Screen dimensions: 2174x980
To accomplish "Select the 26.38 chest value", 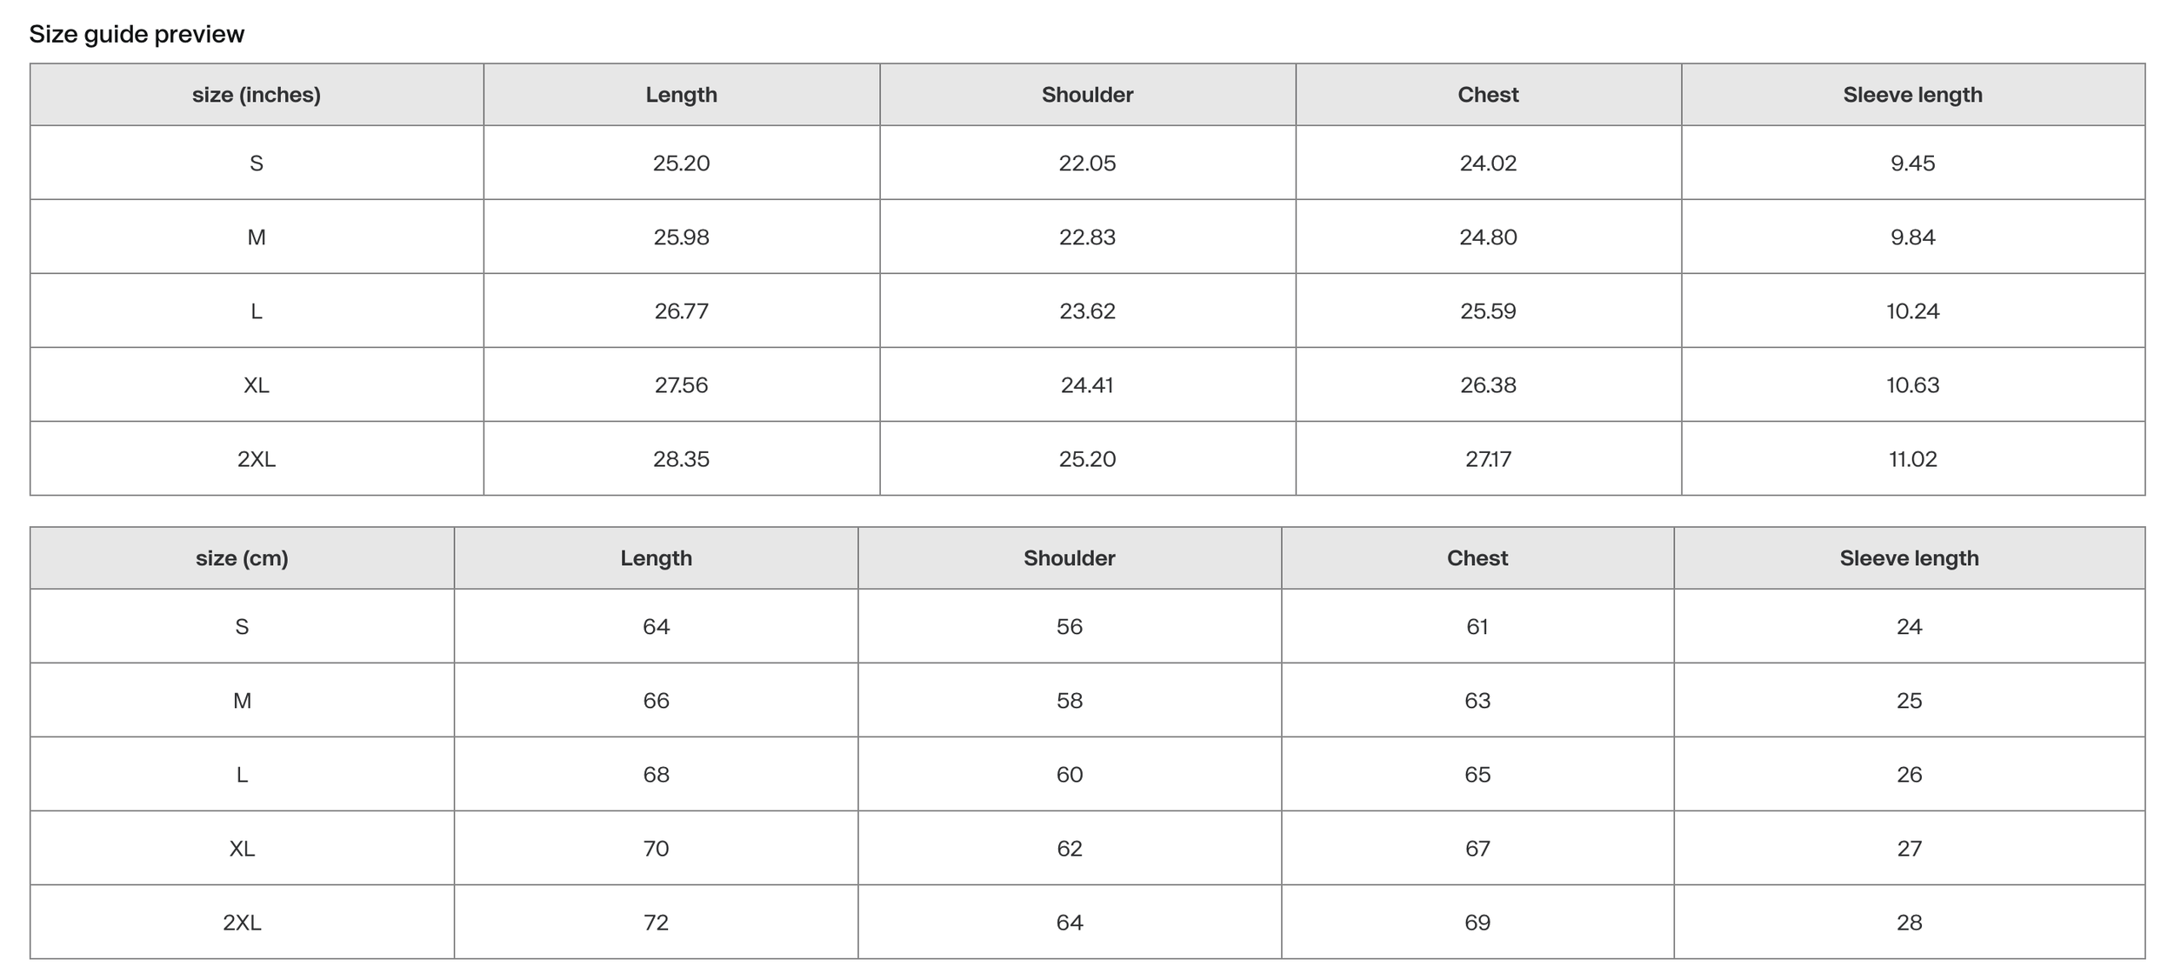I will click(x=1488, y=384).
